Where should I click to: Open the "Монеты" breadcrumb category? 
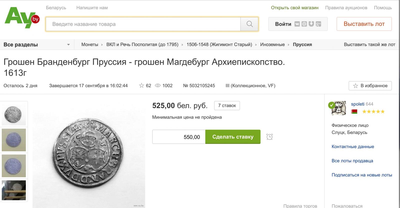pyautogui.click(x=90, y=44)
